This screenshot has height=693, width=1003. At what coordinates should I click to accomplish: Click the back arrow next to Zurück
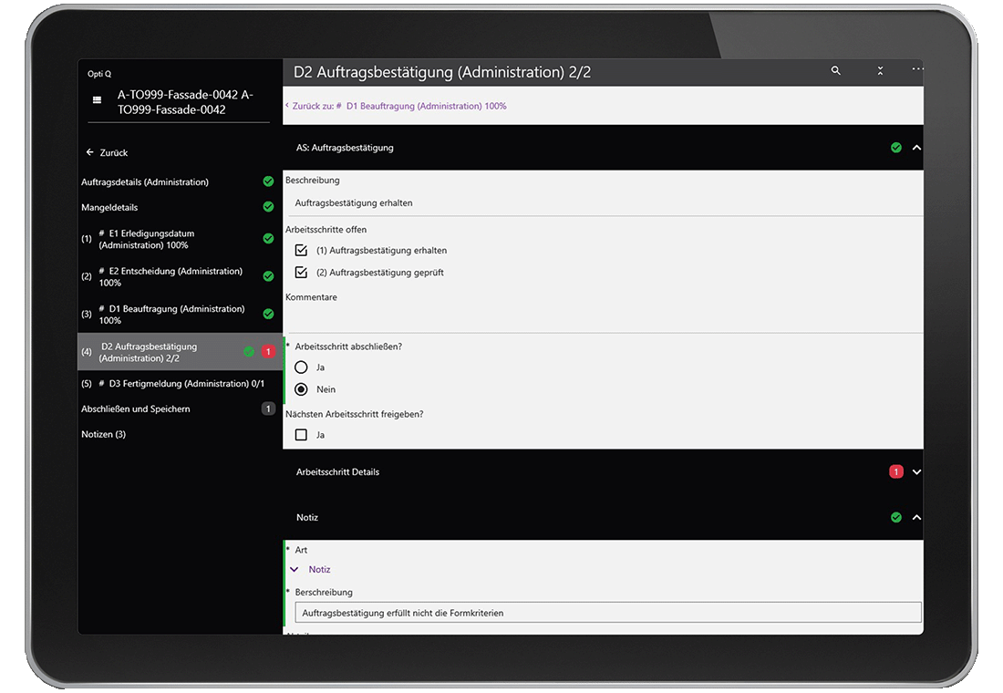coord(89,152)
